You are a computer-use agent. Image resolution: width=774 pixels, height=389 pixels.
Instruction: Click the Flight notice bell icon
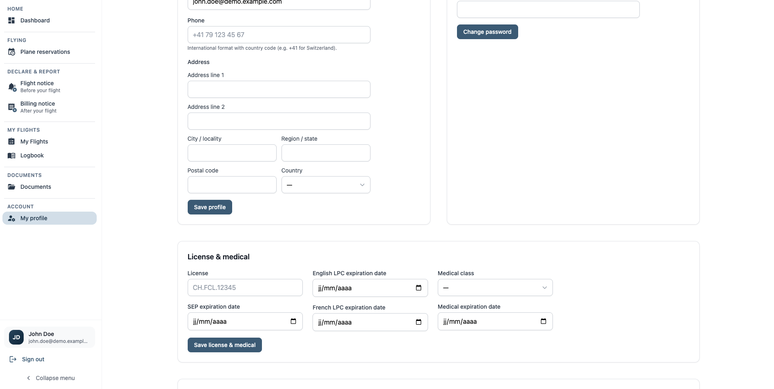(x=12, y=87)
